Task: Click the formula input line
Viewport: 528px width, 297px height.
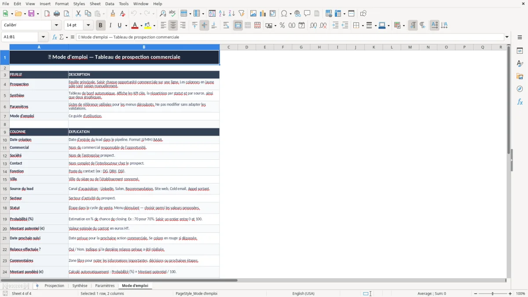Action: (290, 37)
